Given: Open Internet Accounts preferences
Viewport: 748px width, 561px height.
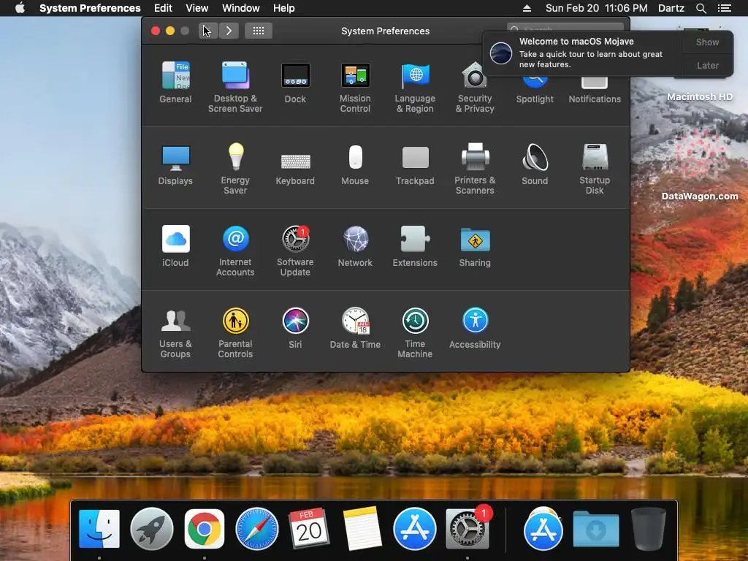Looking at the screenshot, I should pyautogui.click(x=235, y=251).
